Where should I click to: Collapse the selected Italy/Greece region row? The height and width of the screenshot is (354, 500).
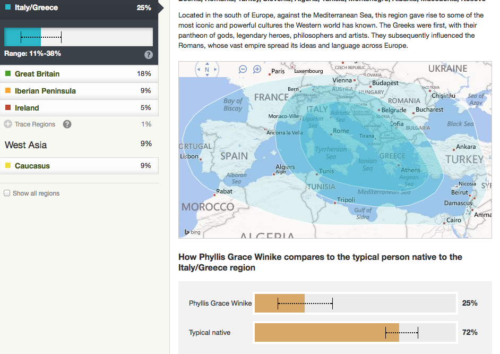[79, 7]
